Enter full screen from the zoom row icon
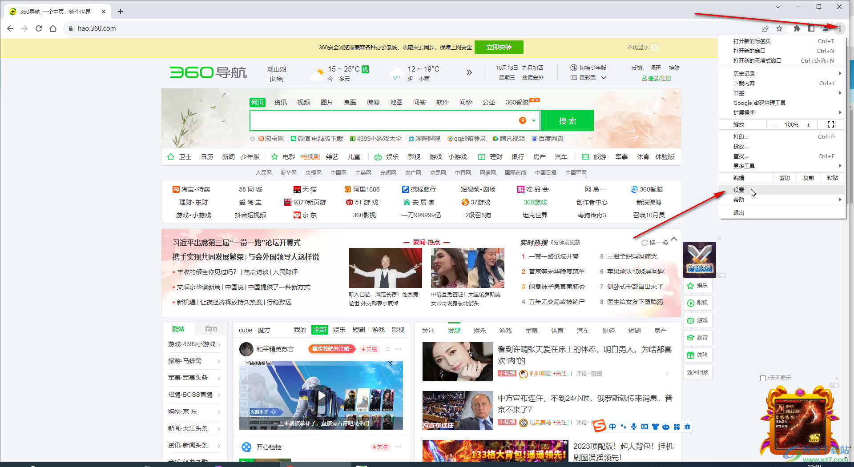The image size is (854, 467). (x=830, y=125)
